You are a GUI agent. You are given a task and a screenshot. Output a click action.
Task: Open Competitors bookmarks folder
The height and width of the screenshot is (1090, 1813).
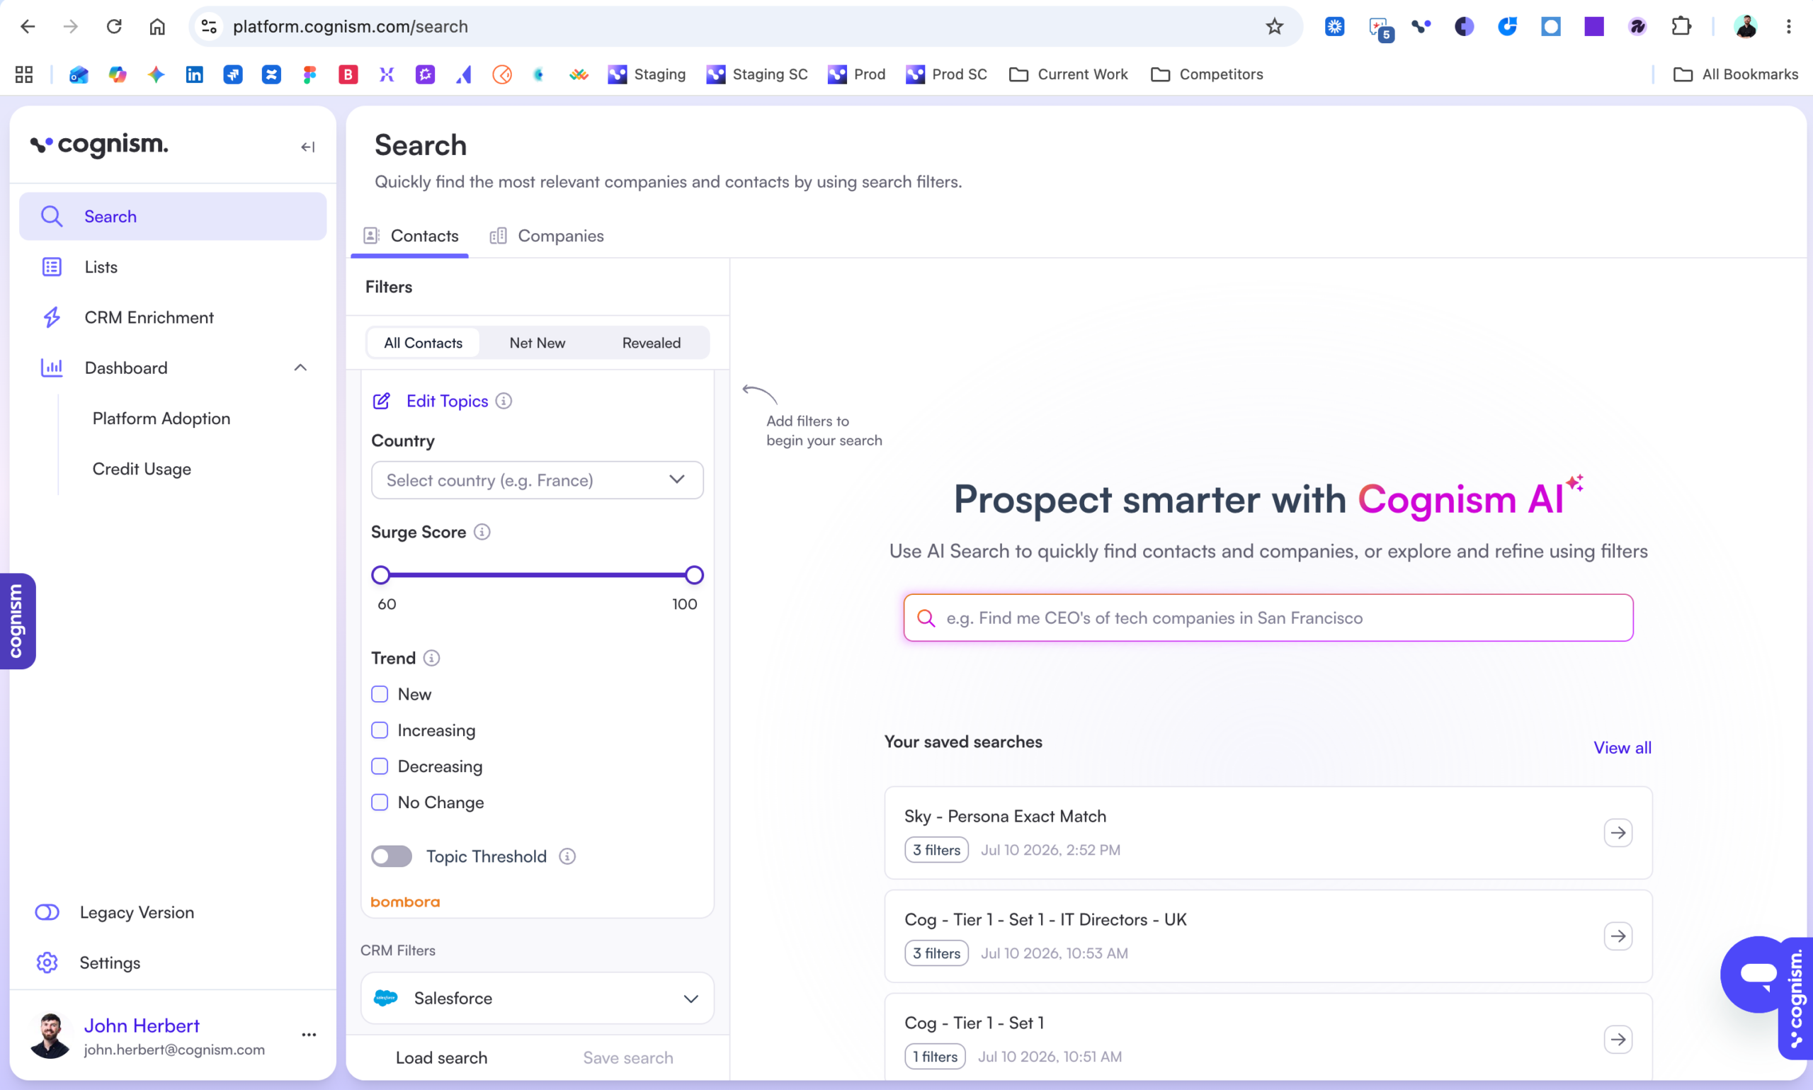coord(1207,74)
